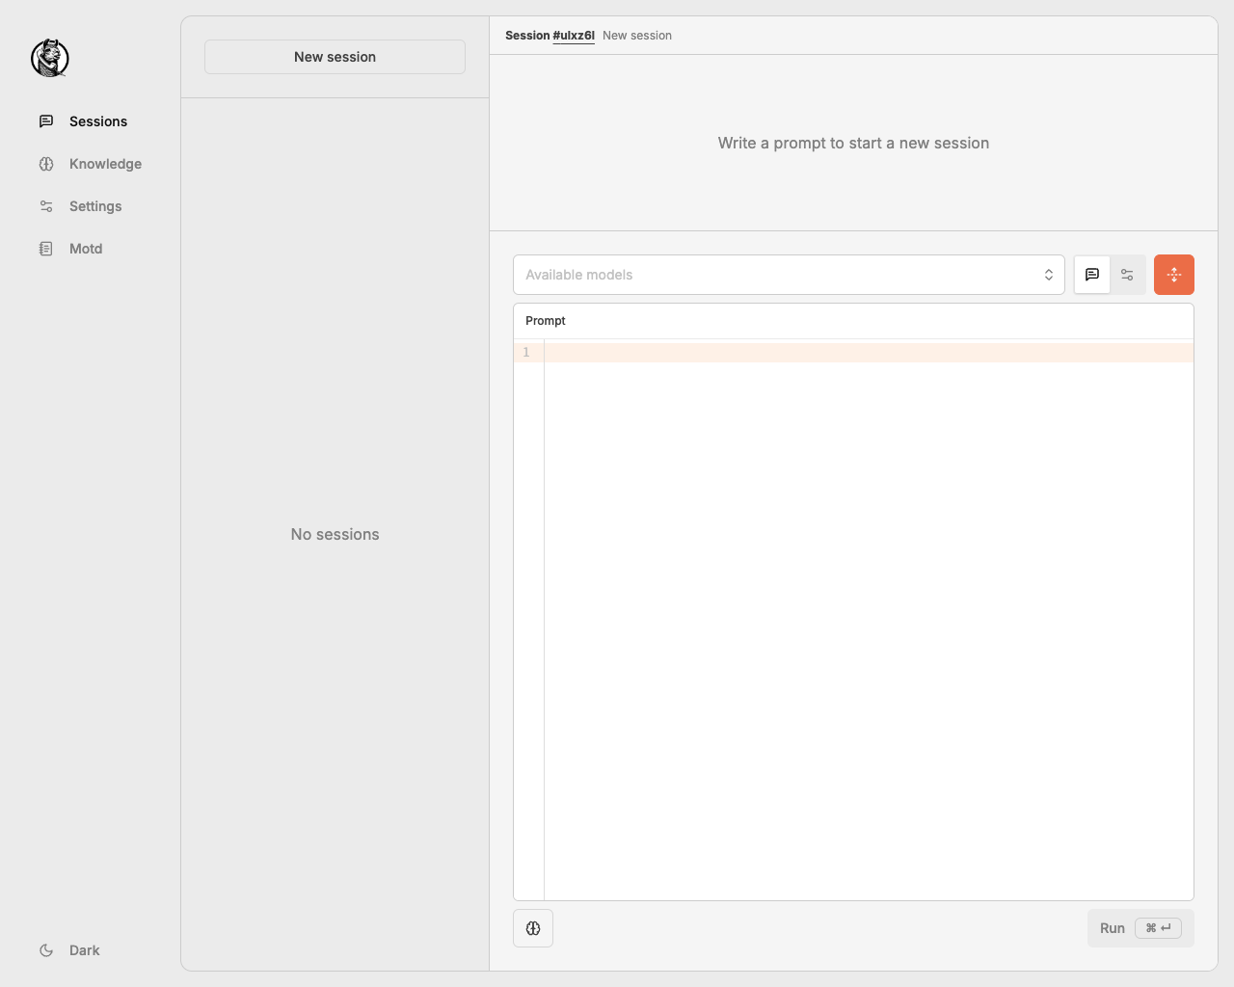The image size is (1234, 987).
Task: Click the 'No sessions' placeholder text
Action: (335, 534)
